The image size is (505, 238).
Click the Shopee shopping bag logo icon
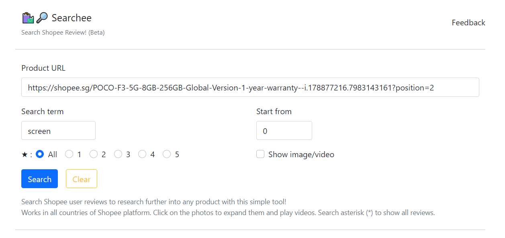coord(28,18)
